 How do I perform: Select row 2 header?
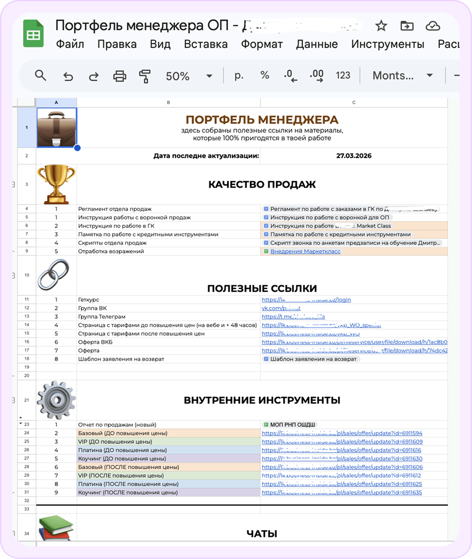[x=26, y=156]
